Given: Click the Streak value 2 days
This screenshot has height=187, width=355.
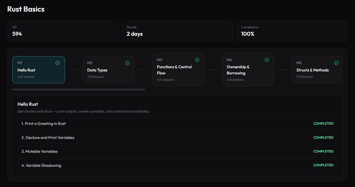Looking at the screenshot, I should (135, 34).
